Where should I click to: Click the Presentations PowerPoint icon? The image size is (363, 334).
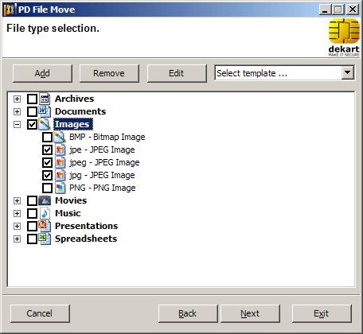(x=45, y=226)
